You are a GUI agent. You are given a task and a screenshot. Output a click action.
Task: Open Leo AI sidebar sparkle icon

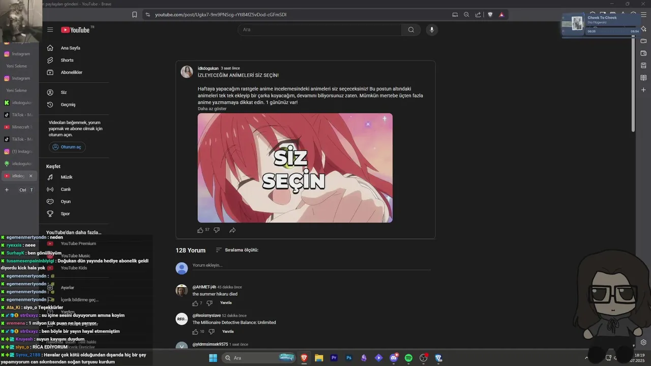(x=643, y=28)
